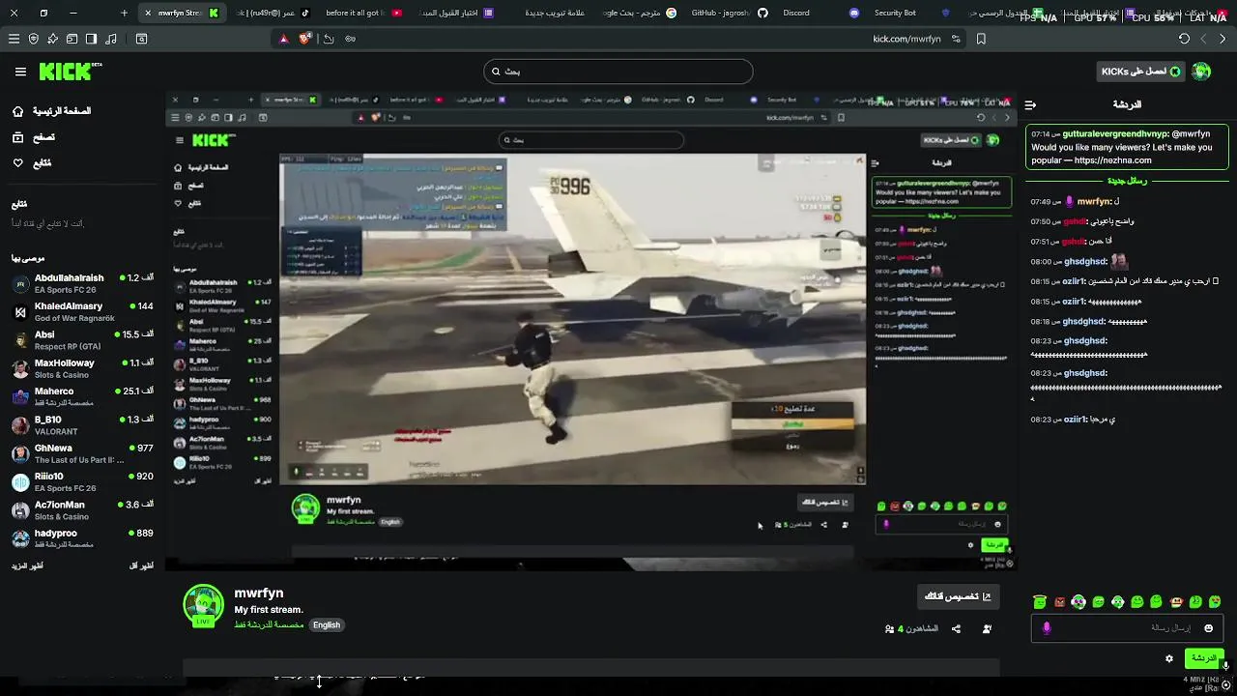Switch to the GitHub tab

[x=730, y=13]
